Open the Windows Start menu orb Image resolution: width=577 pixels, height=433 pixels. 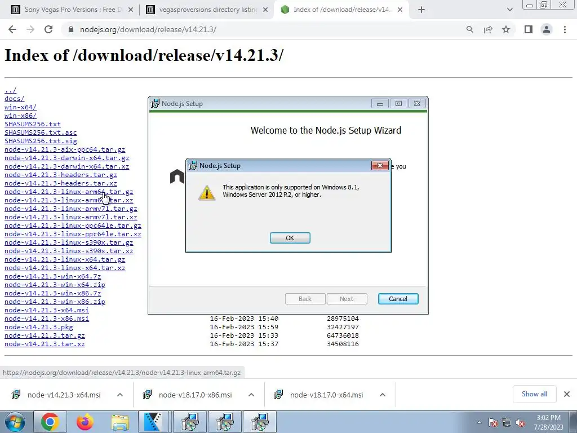(x=15, y=422)
